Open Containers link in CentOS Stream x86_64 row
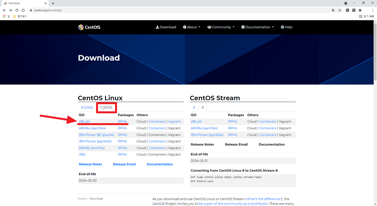The height and width of the screenshot is (206, 377). click(268, 122)
